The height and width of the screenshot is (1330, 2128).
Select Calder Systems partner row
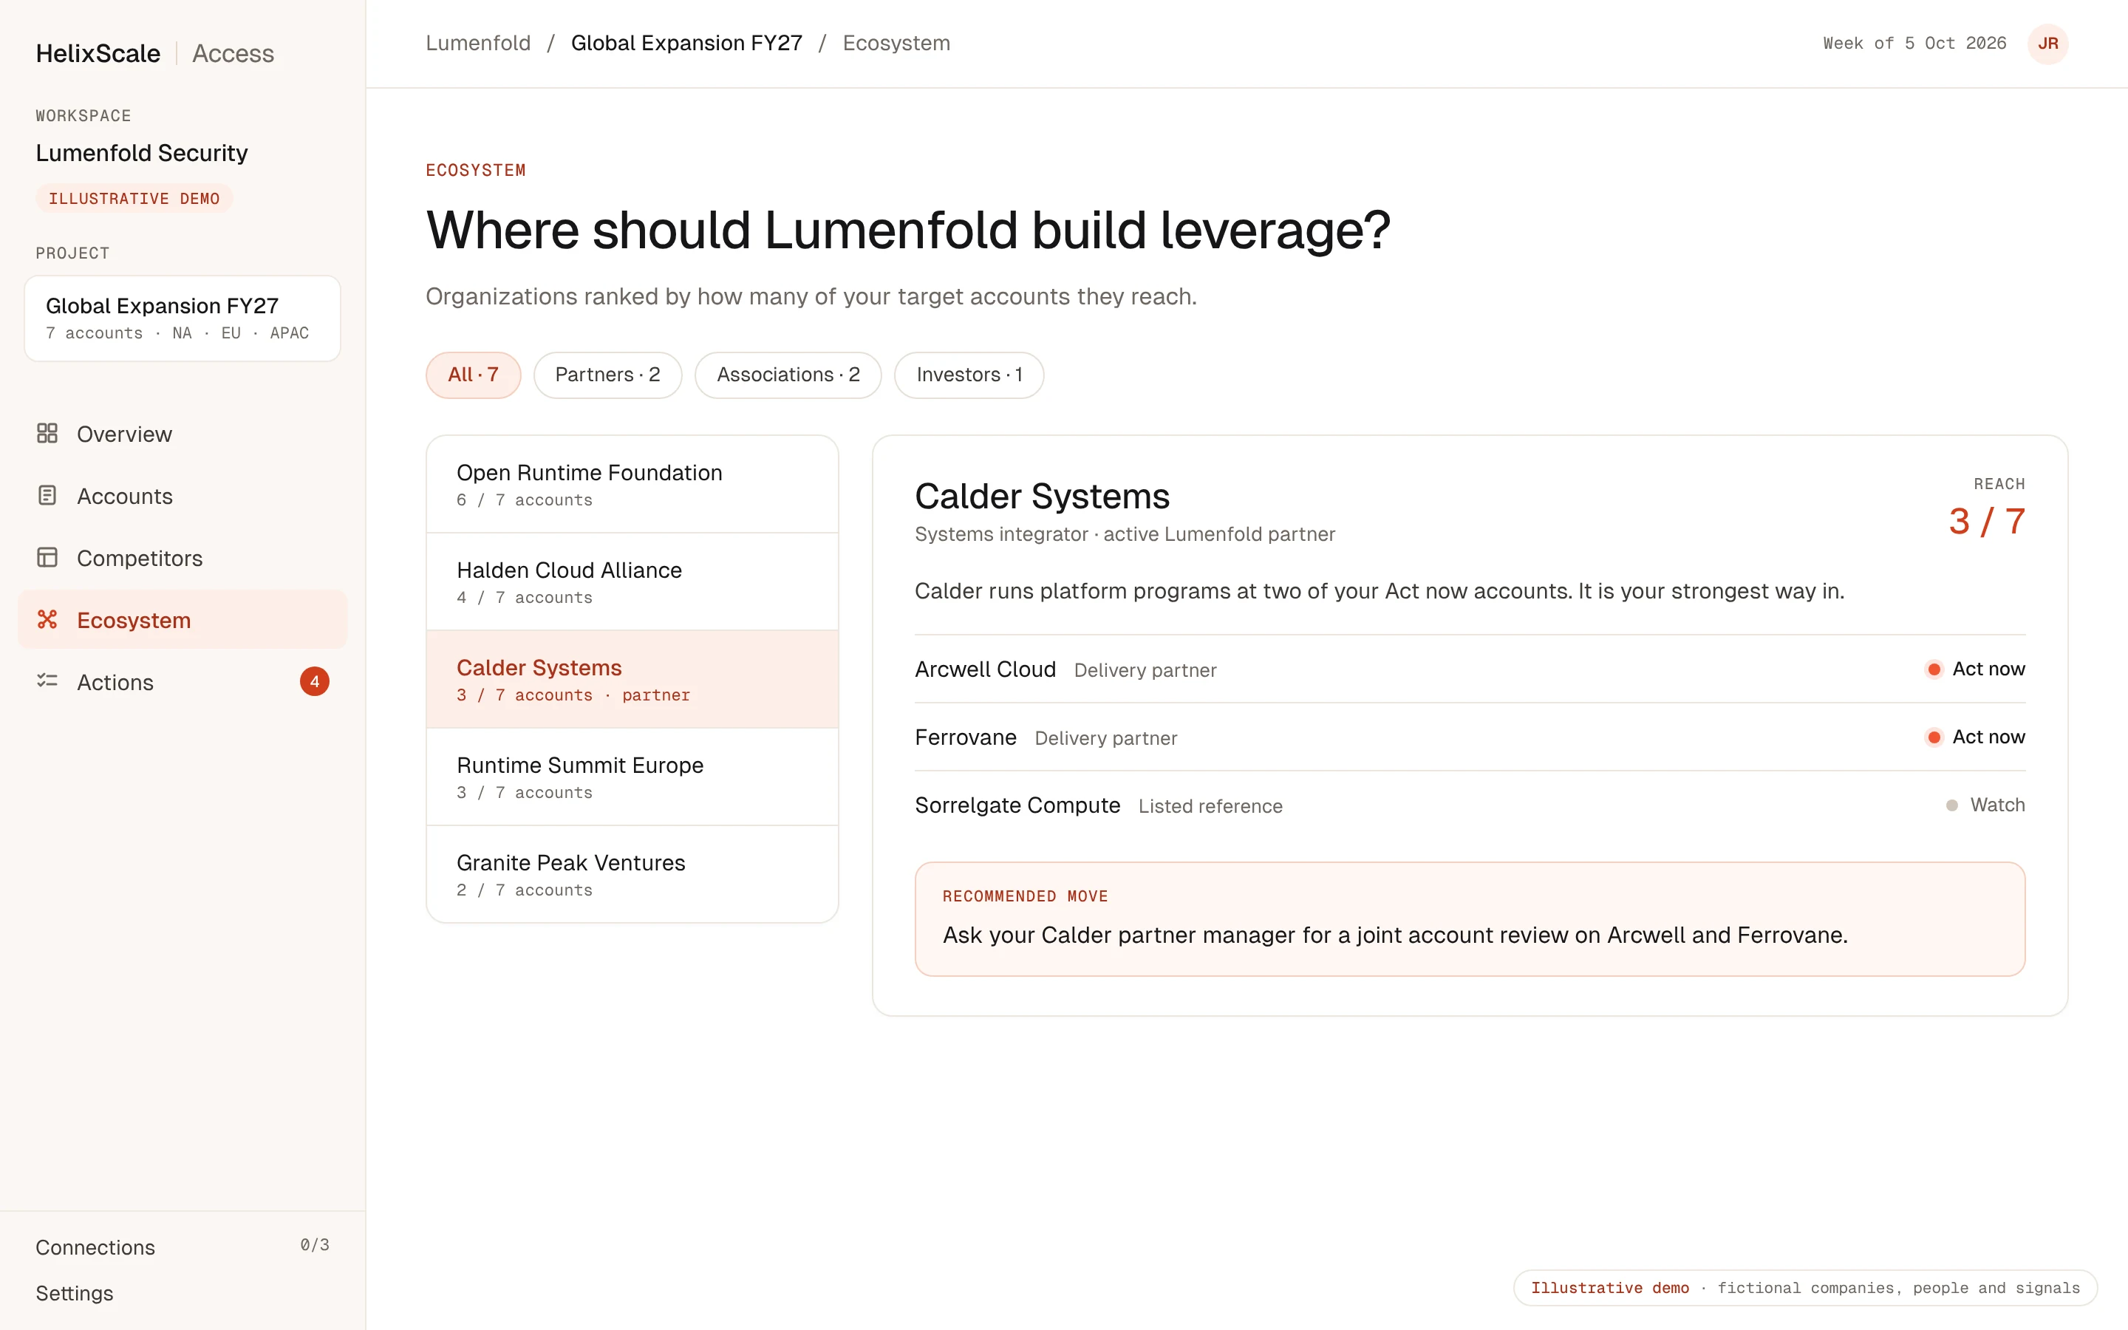pyautogui.click(x=632, y=680)
